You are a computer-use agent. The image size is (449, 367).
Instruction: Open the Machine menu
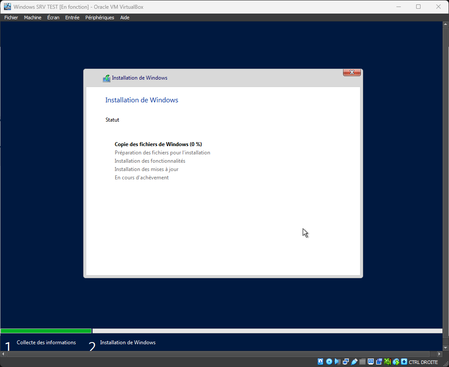tap(32, 17)
